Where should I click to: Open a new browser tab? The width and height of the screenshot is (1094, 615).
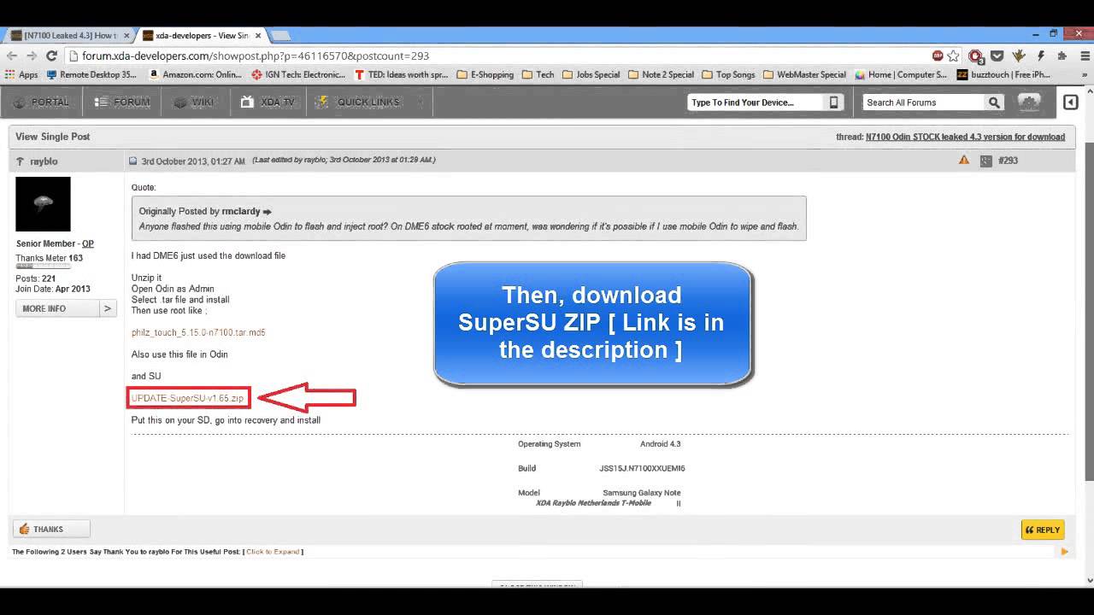tap(281, 35)
